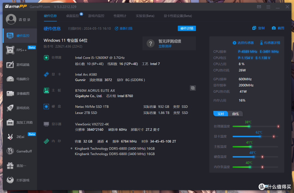Click the question mark benchmark icon
The height and width of the screenshot is (193, 294).
tap(151, 44)
